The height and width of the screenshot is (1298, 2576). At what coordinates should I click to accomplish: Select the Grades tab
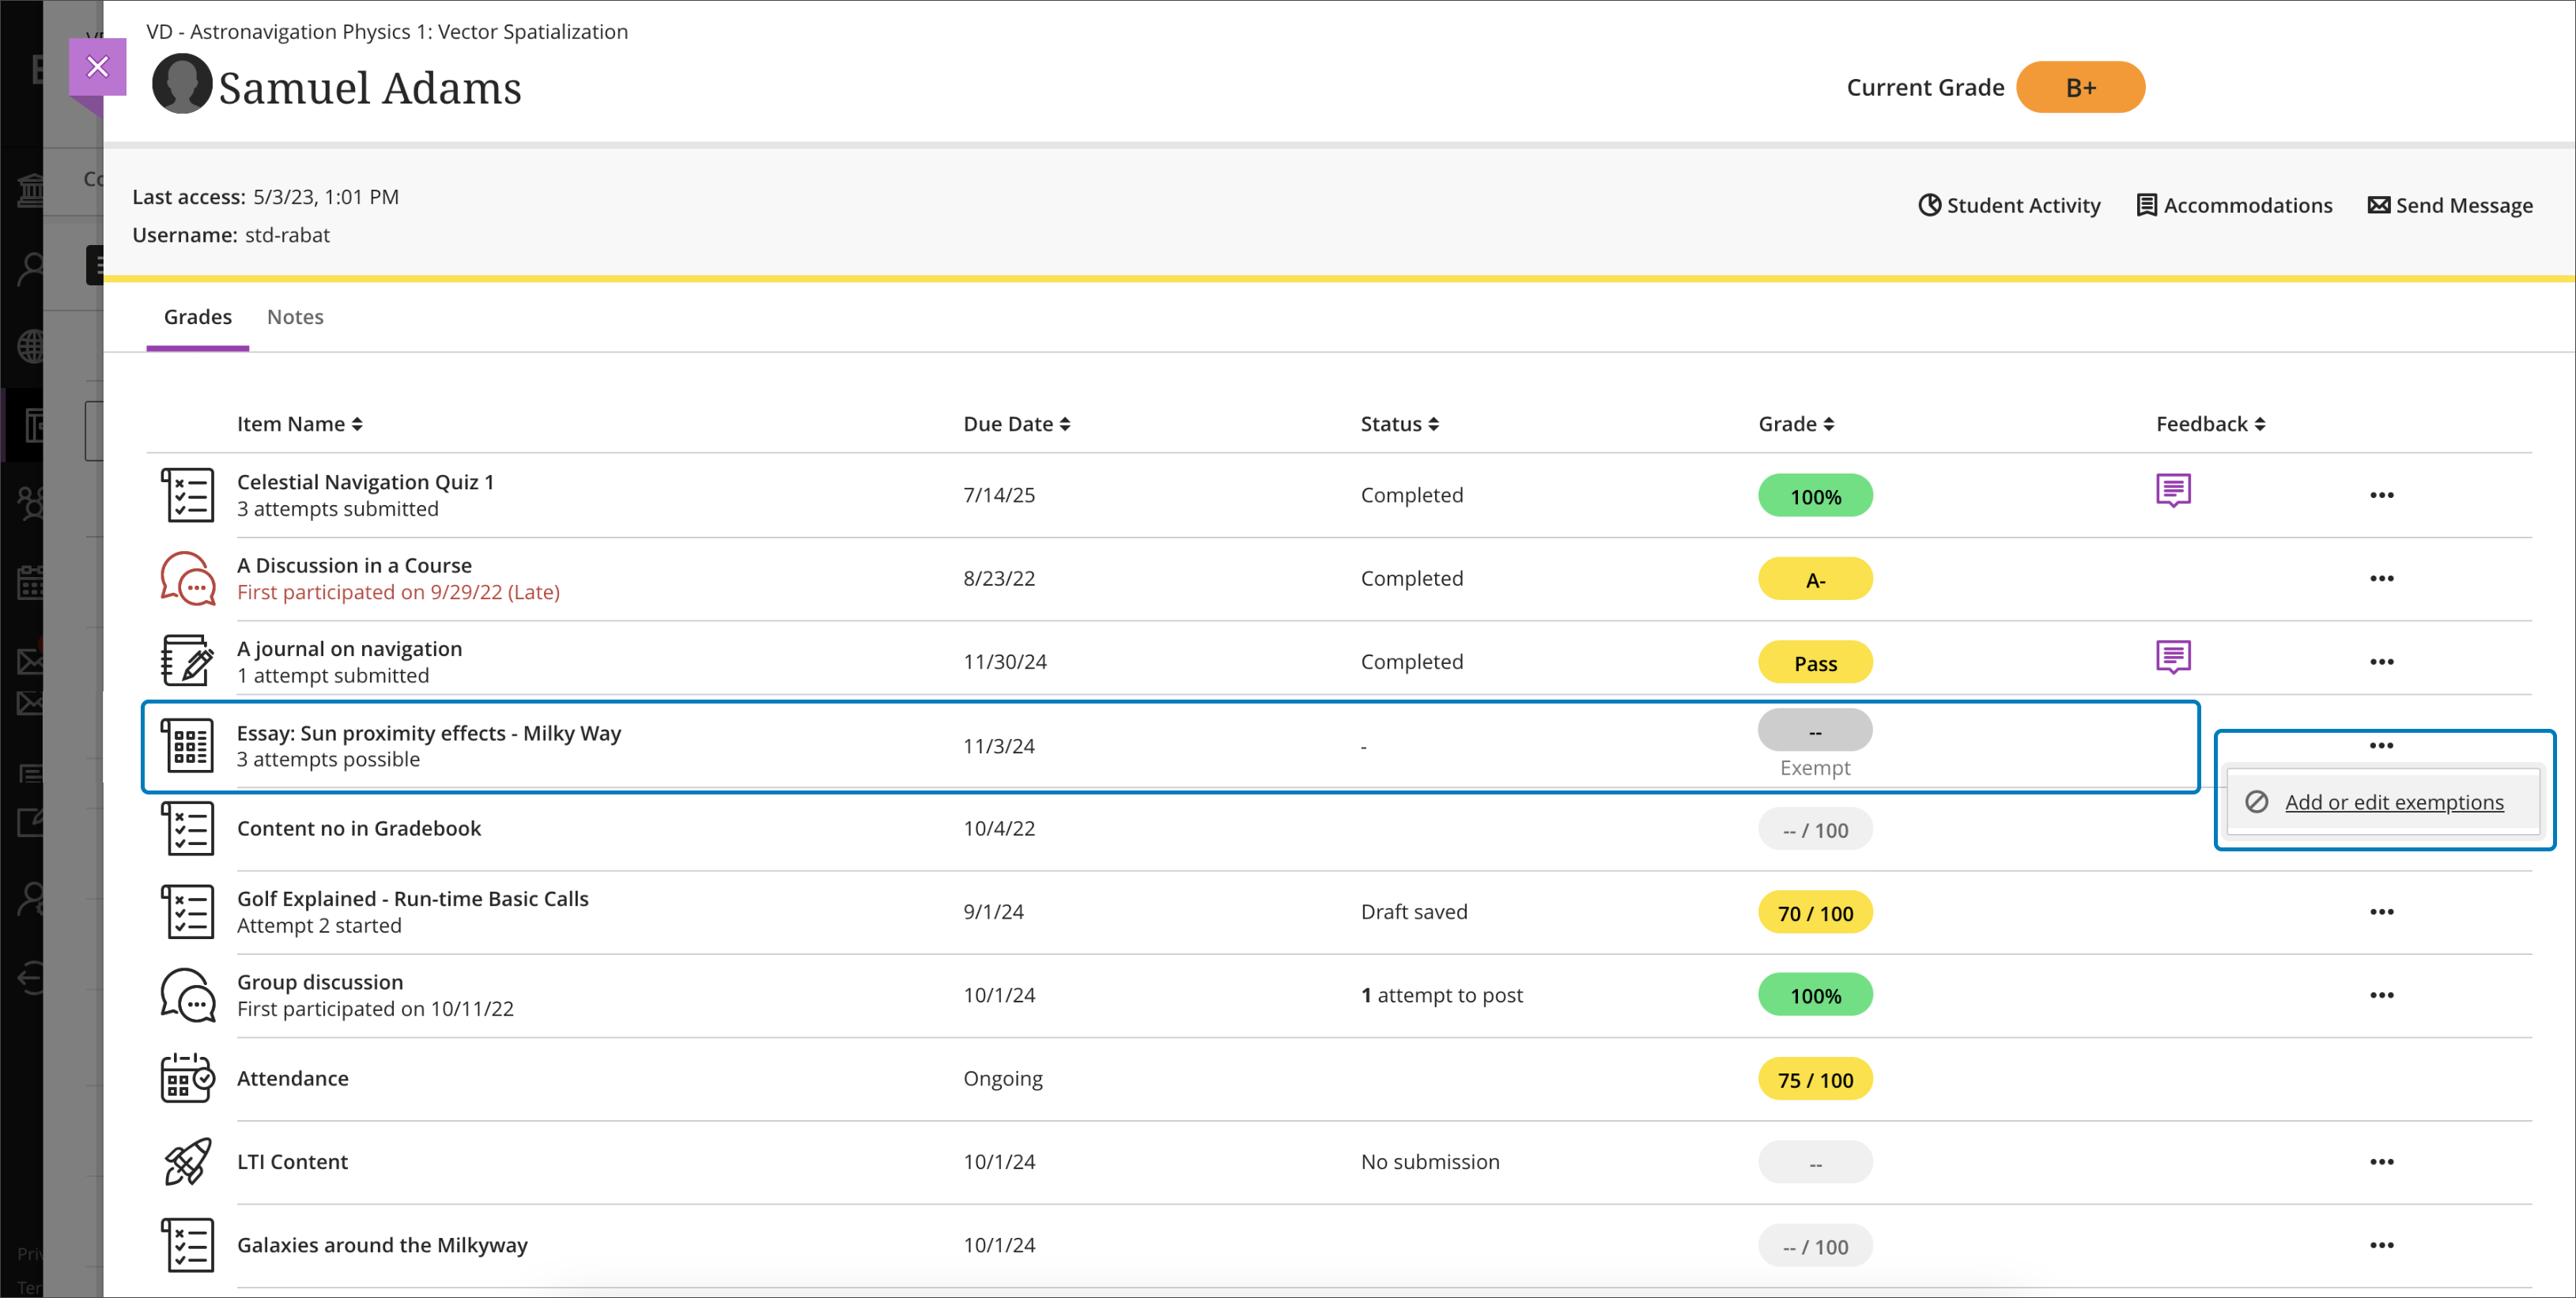coord(197,316)
